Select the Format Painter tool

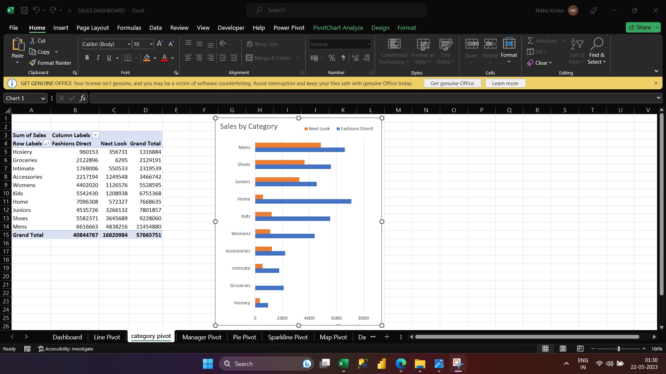(x=50, y=63)
